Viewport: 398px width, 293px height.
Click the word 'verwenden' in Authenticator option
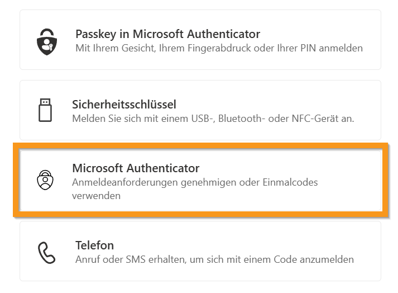pyautogui.click(x=96, y=196)
